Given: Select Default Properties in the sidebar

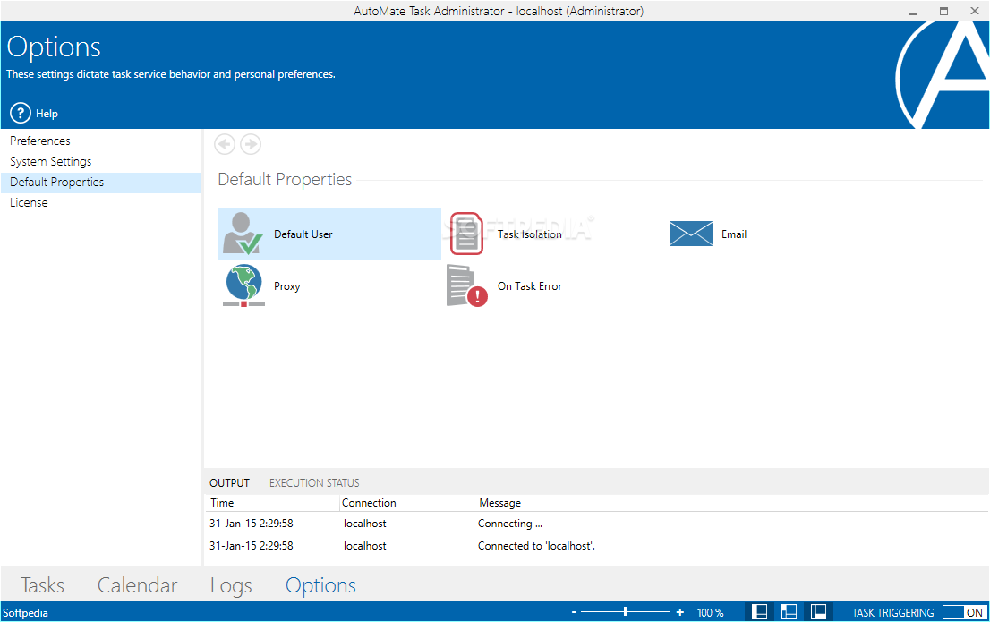Looking at the screenshot, I should click(x=100, y=182).
